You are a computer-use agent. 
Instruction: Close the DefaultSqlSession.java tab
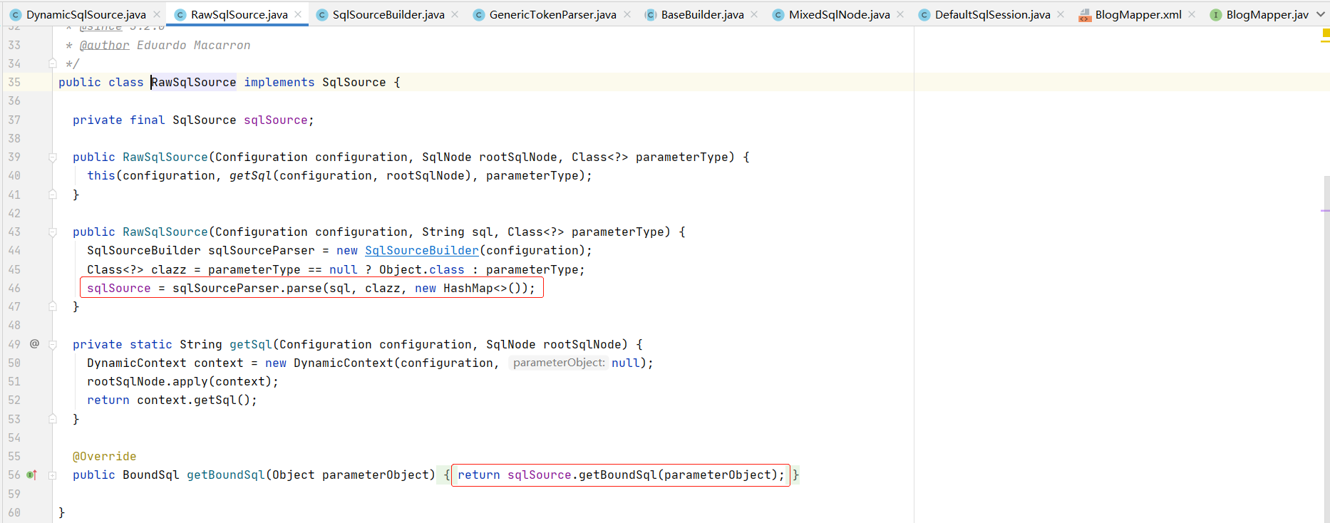(1061, 14)
